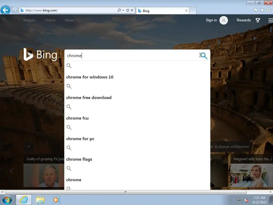Choose suggestion chrome fcu
Image resolution: width=273 pixels, height=205 pixels.
pyautogui.click(x=77, y=118)
